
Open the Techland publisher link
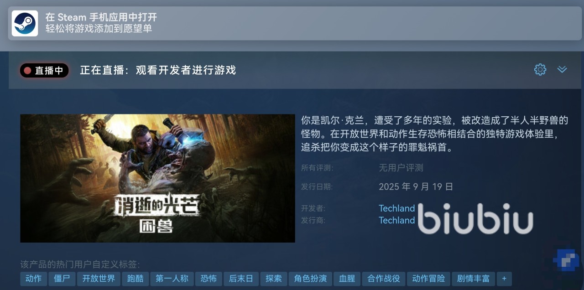pos(396,220)
